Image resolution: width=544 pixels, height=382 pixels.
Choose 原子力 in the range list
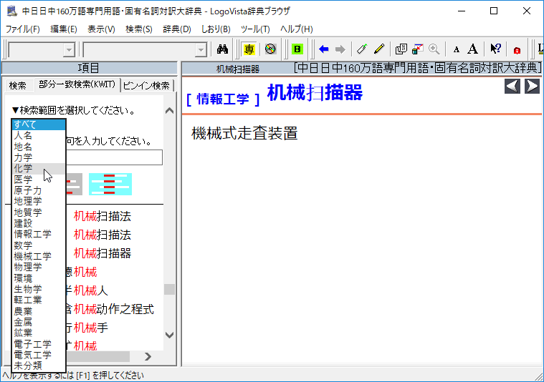pyautogui.click(x=39, y=190)
